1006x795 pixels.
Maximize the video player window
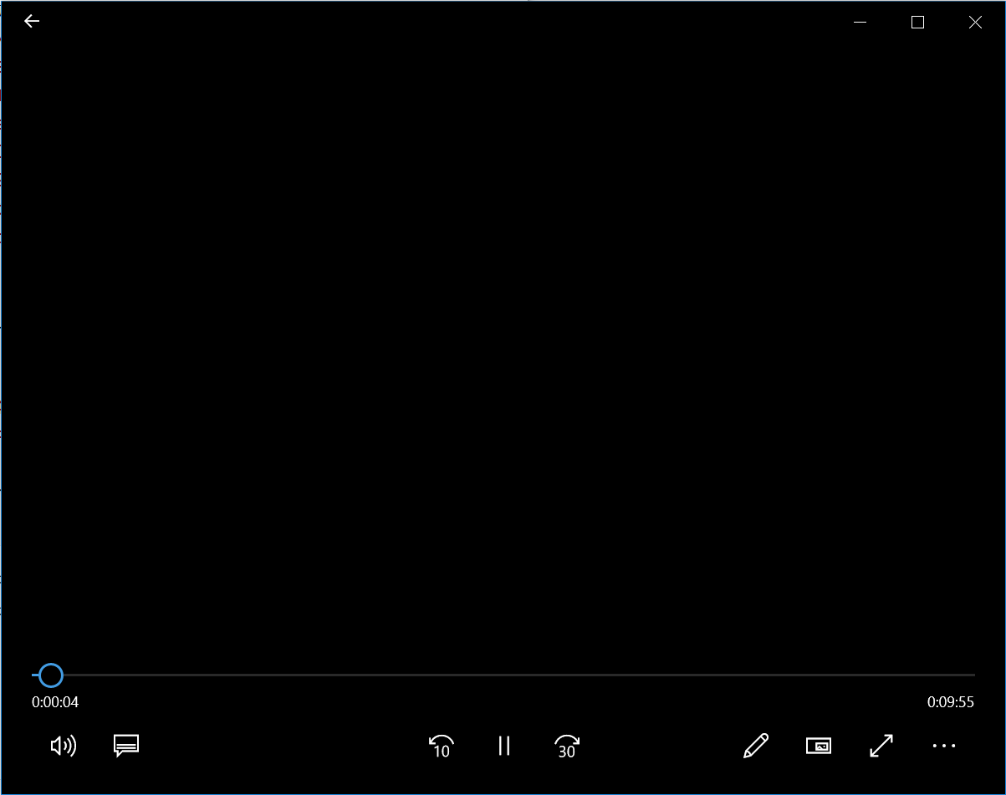click(x=917, y=23)
